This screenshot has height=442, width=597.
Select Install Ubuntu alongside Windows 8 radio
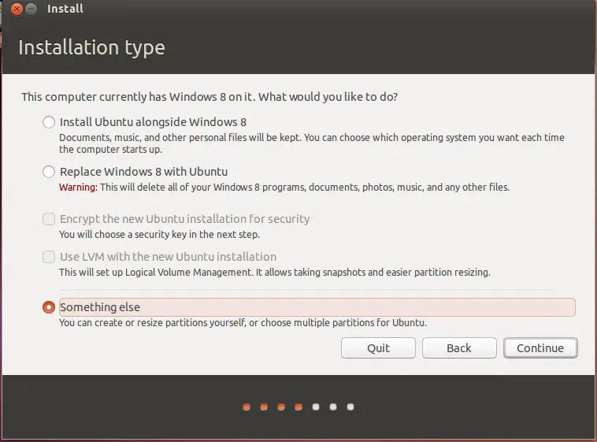coord(49,122)
